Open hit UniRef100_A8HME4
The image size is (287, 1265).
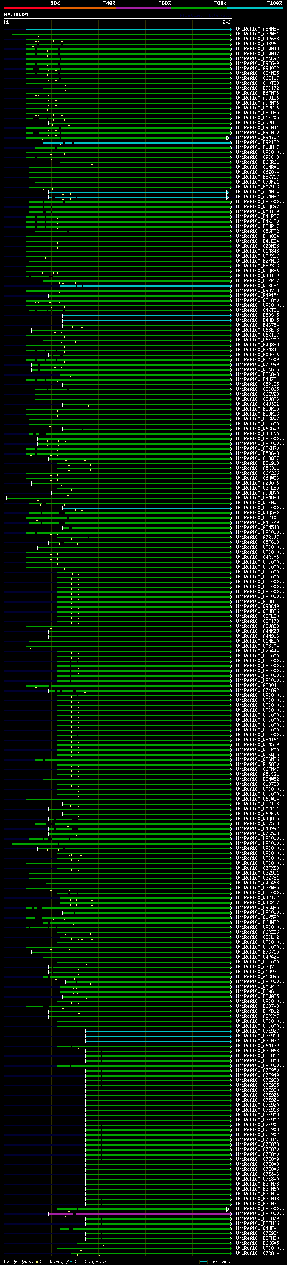pyautogui.click(x=257, y=29)
